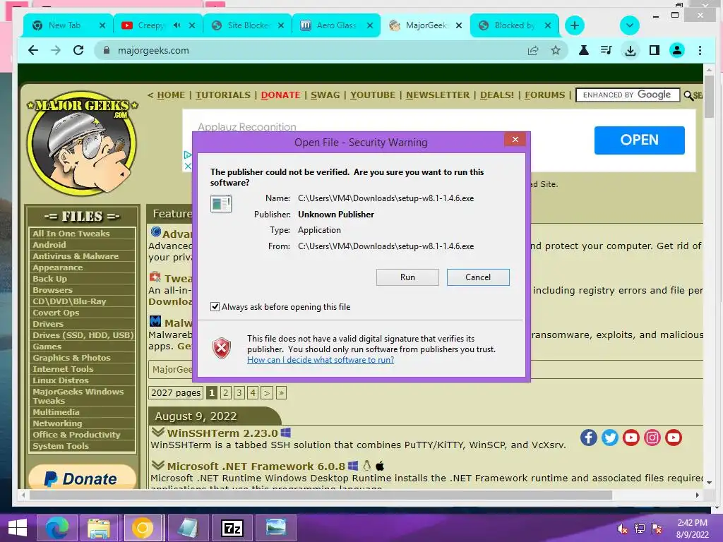This screenshot has width=723, height=542.
Task: Switch to the Blocked by tab
Action: point(515,25)
